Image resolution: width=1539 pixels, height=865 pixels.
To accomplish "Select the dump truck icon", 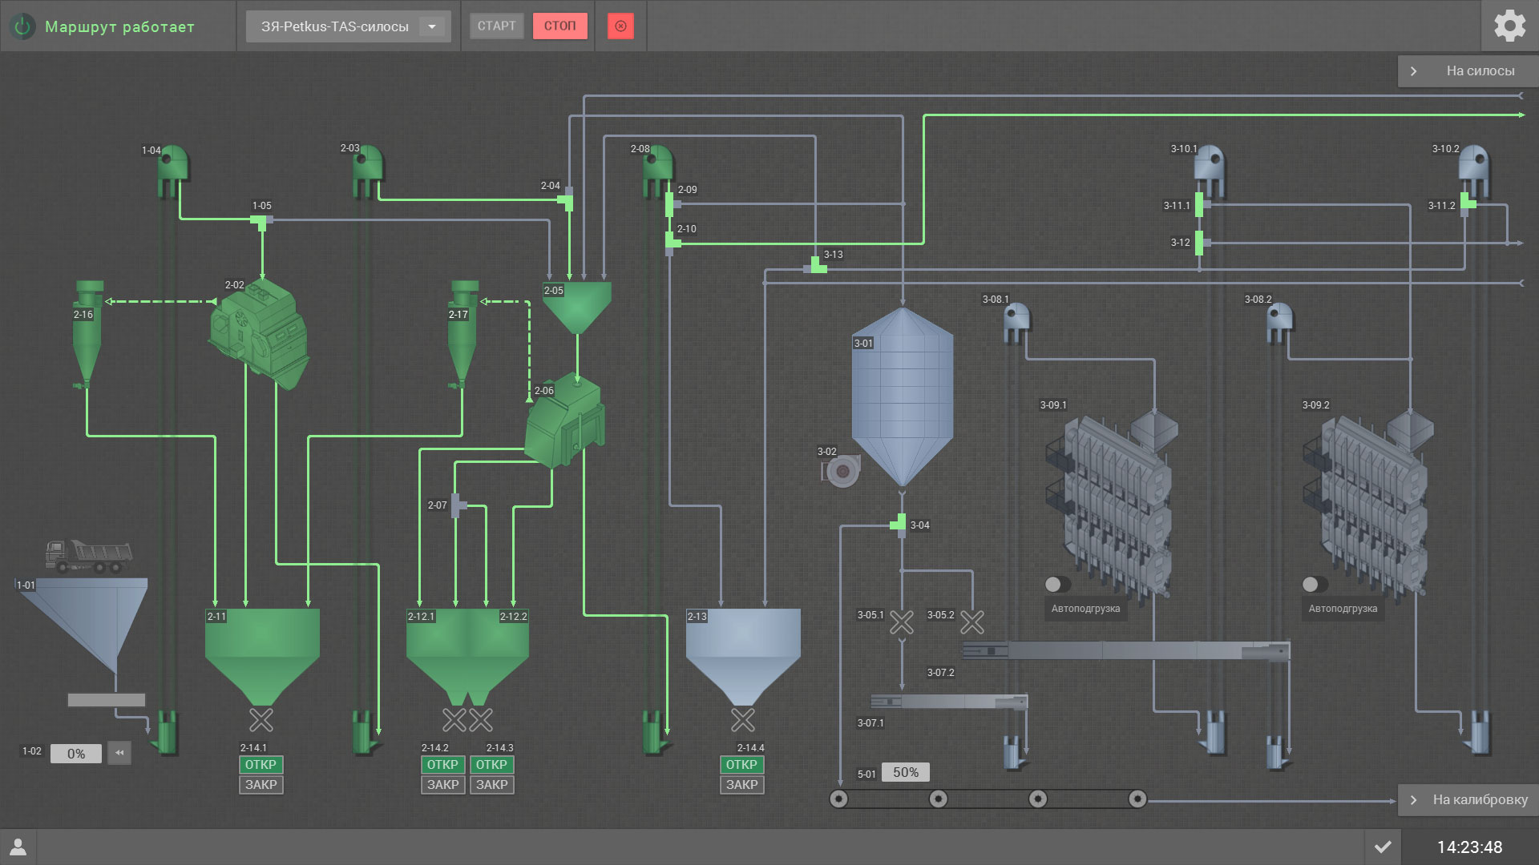I will (88, 557).
